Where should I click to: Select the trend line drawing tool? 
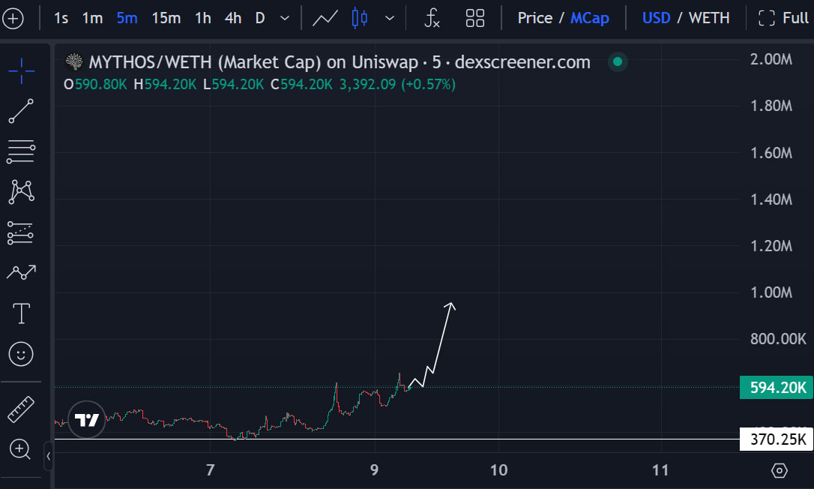coord(21,111)
